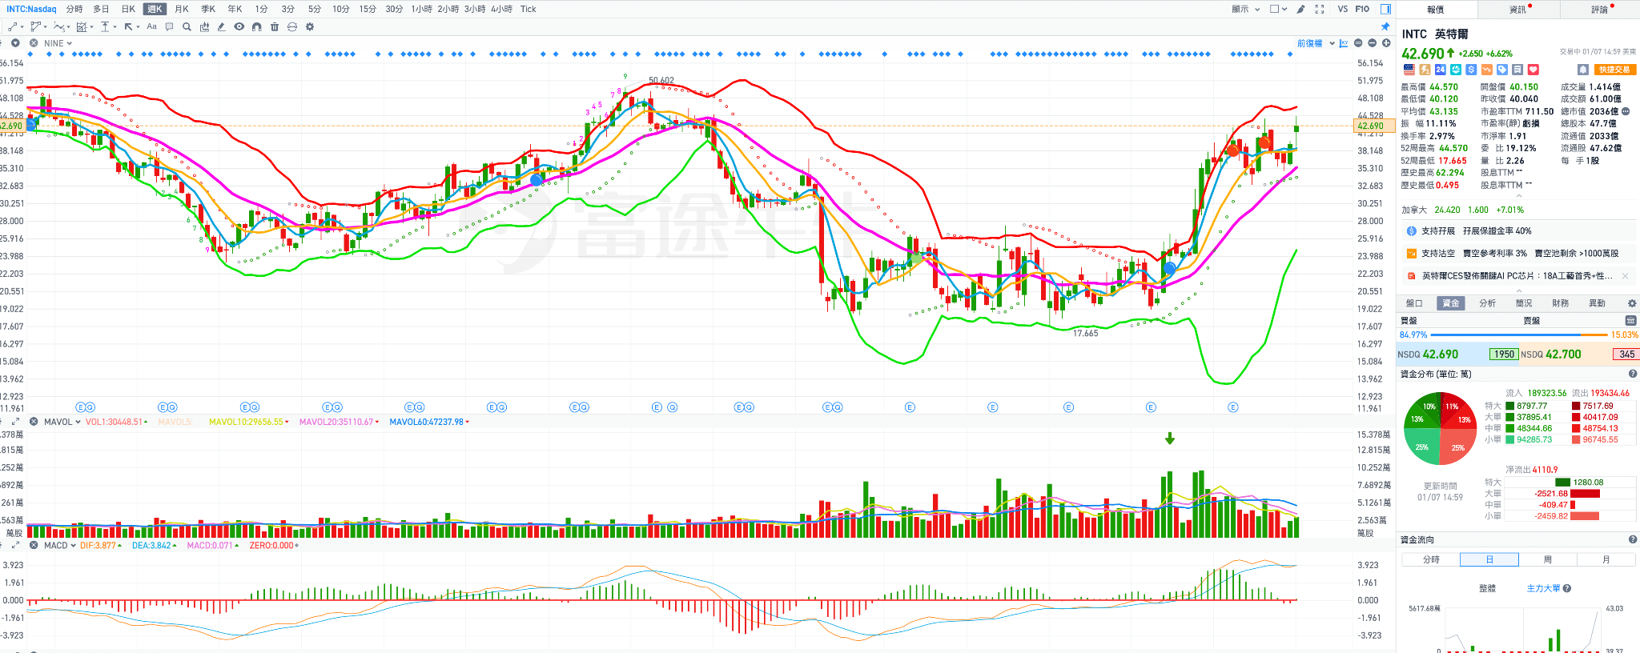The height and width of the screenshot is (653, 1640).
Task: Open the chart statistics tool
Action: pyautogui.click(x=204, y=26)
